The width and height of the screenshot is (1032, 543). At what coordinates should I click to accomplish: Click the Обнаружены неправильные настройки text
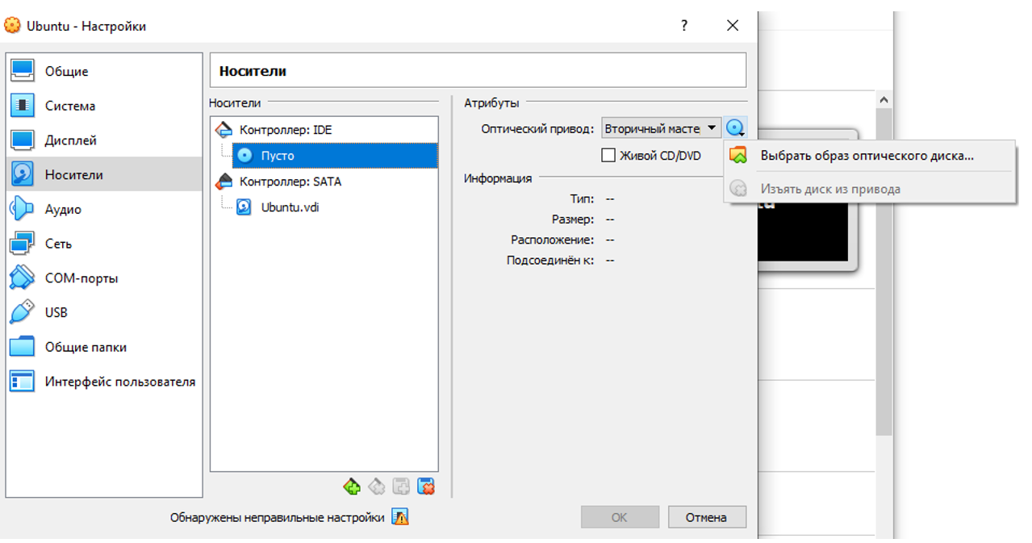(277, 517)
